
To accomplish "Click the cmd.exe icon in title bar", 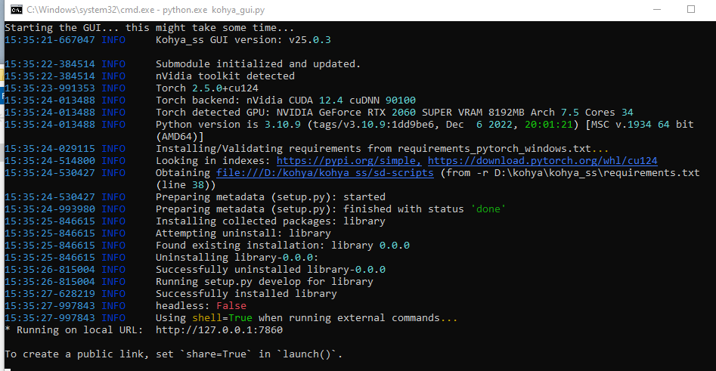I will click(x=17, y=10).
